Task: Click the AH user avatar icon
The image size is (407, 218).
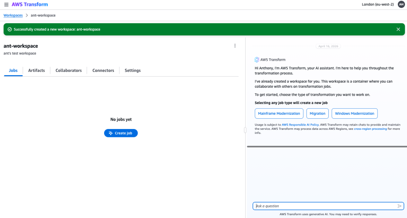Action: (401, 4)
